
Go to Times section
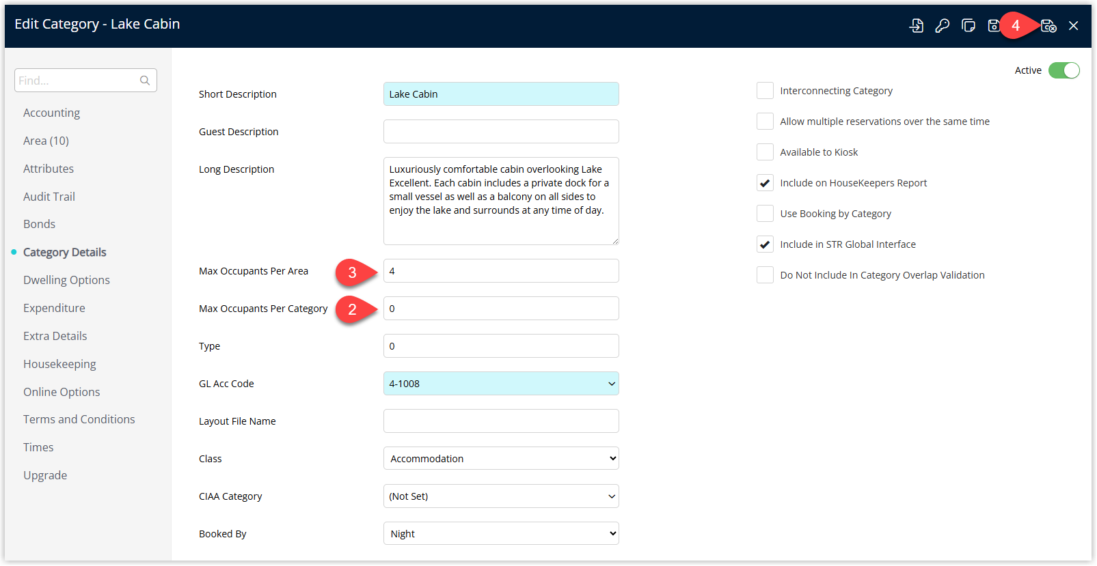[38, 447]
